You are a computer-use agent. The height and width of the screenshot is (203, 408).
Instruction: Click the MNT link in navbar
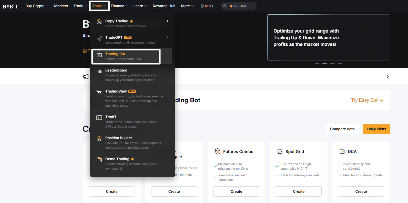pos(207,6)
